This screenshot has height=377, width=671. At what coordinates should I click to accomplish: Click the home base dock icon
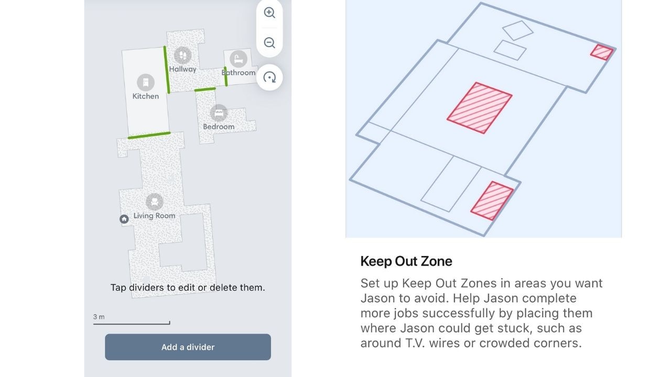pyautogui.click(x=124, y=219)
